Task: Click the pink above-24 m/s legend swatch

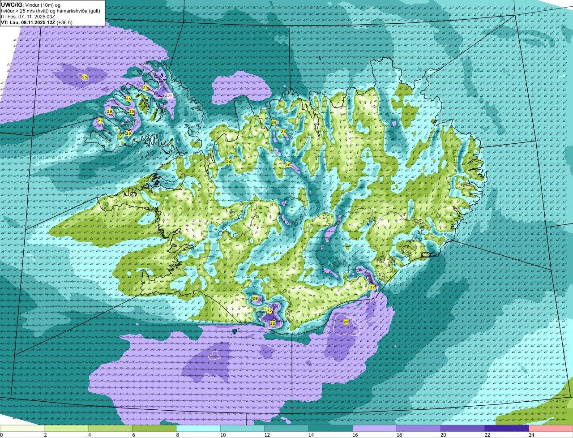Action: point(551,428)
